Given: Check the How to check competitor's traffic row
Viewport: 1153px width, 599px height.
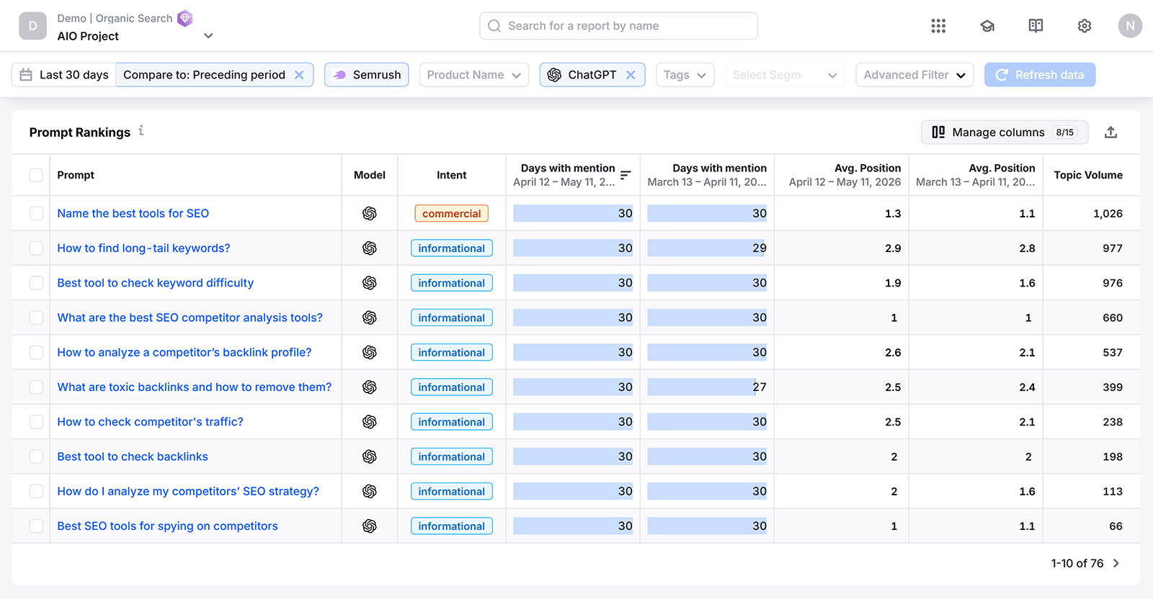Looking at the screenshot, I should pos(36,422).
